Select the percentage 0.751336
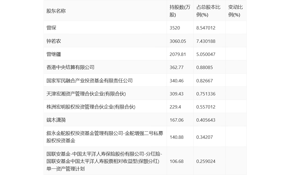 point(206,94)
